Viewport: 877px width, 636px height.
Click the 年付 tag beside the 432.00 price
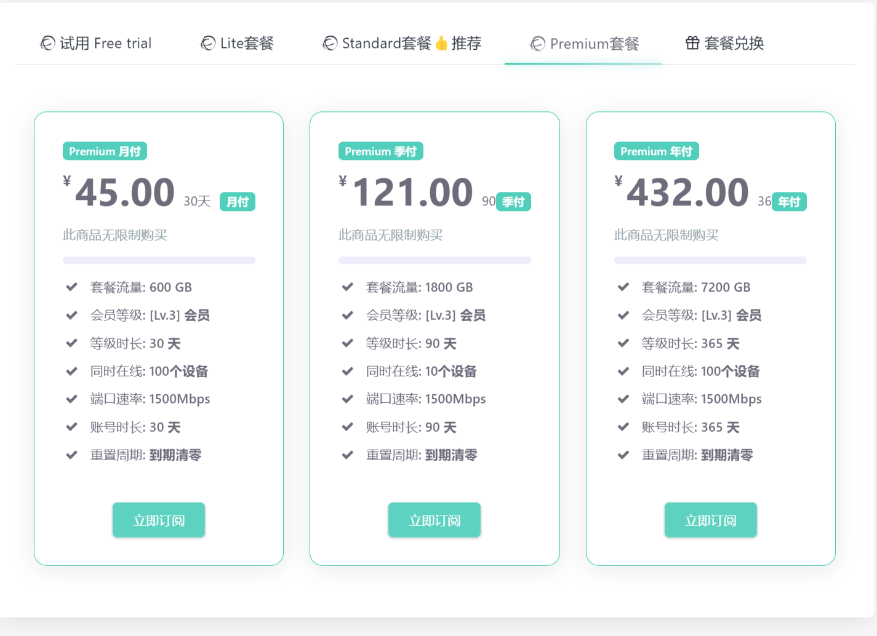tap(789, 202)
